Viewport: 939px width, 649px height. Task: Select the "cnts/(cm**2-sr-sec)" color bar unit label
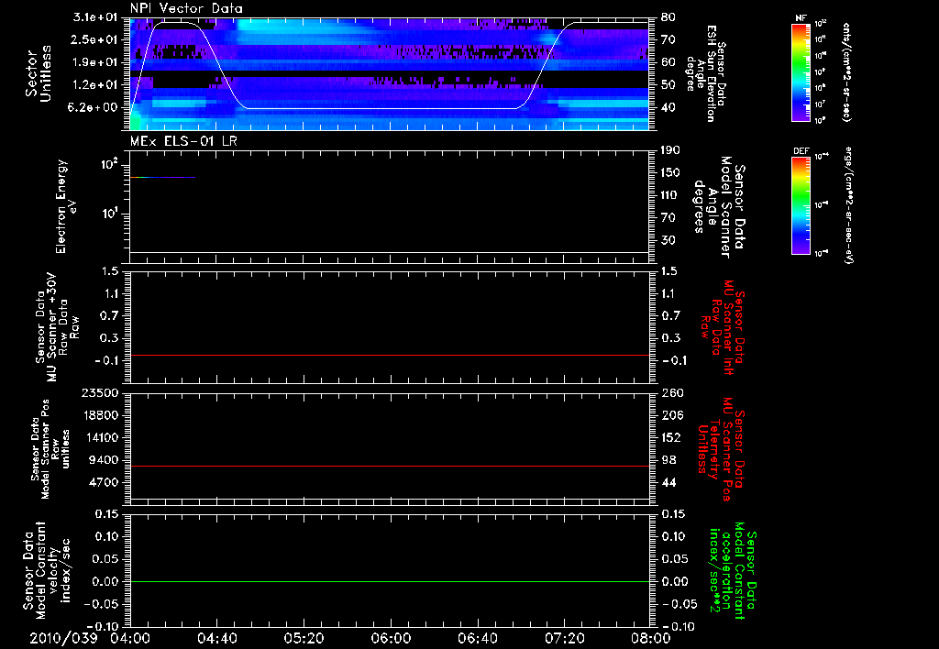coord(846,72)
